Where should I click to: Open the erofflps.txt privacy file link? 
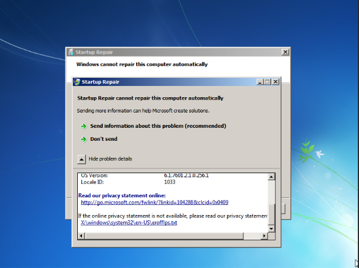(x=129, y=223)
